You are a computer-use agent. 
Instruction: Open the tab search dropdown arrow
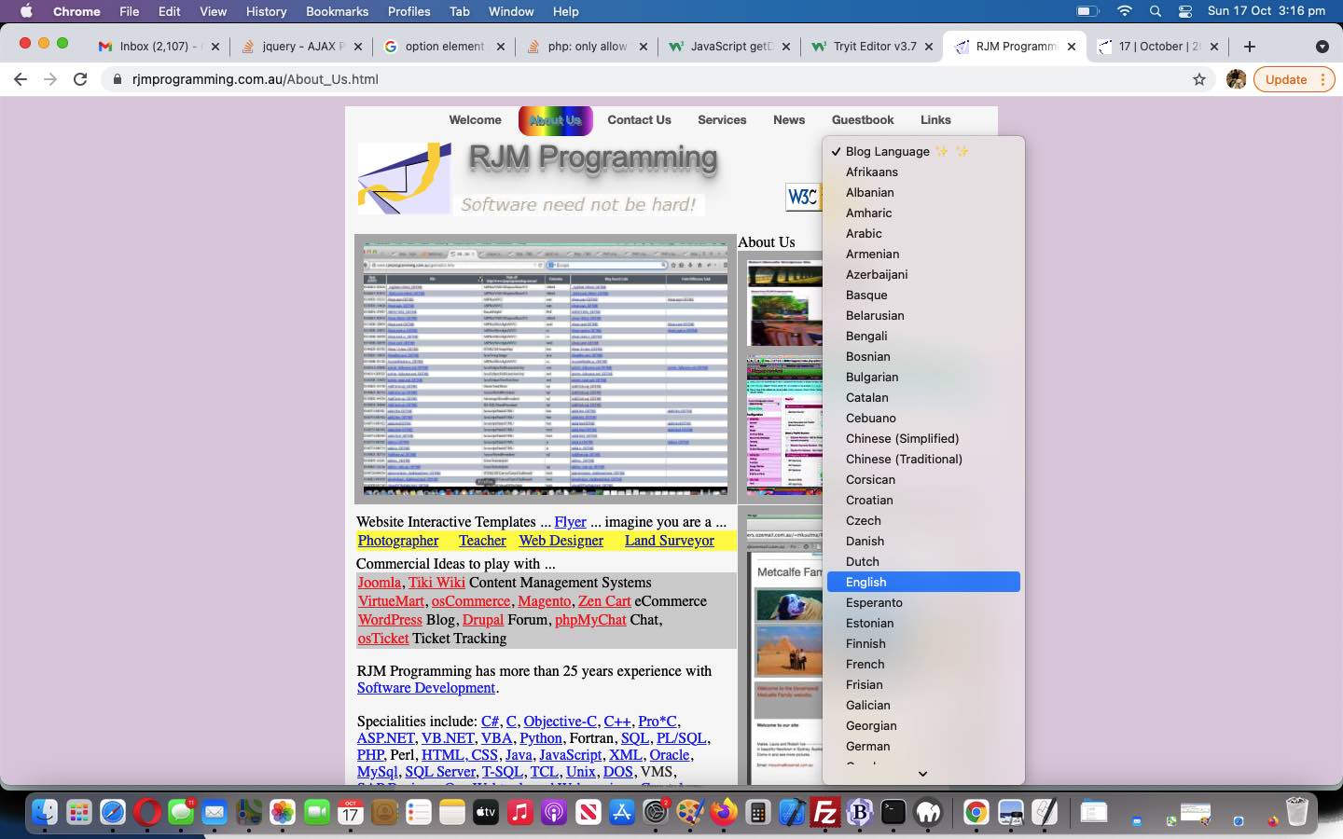pos(1322,46)
